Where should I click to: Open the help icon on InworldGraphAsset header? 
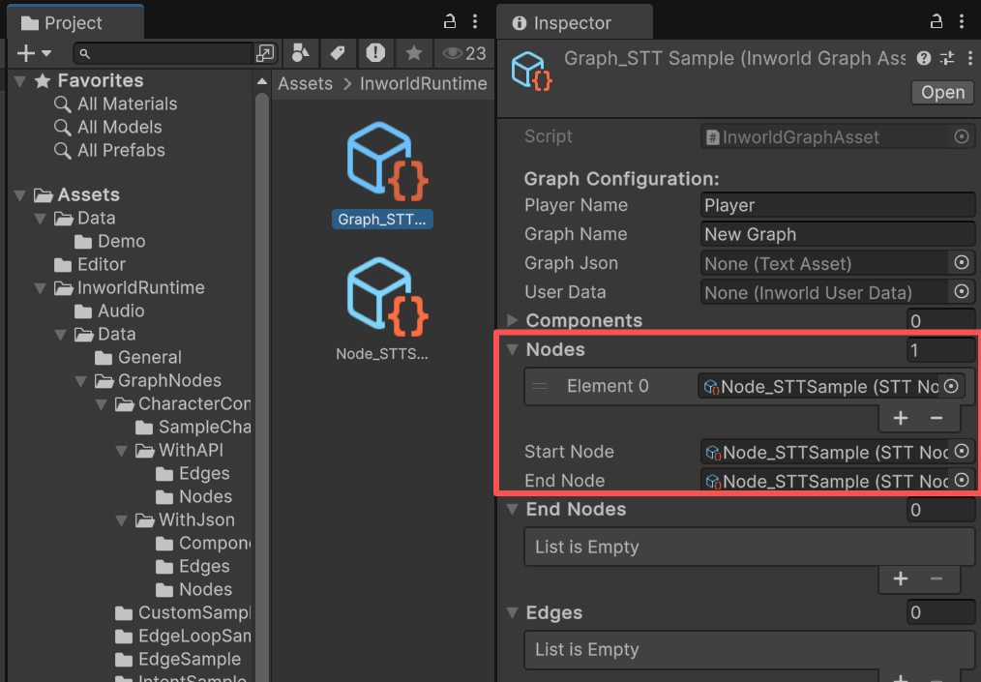click(923, 58)
